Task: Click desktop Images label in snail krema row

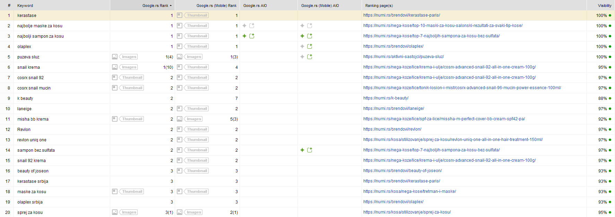Action: click(129, 67)
